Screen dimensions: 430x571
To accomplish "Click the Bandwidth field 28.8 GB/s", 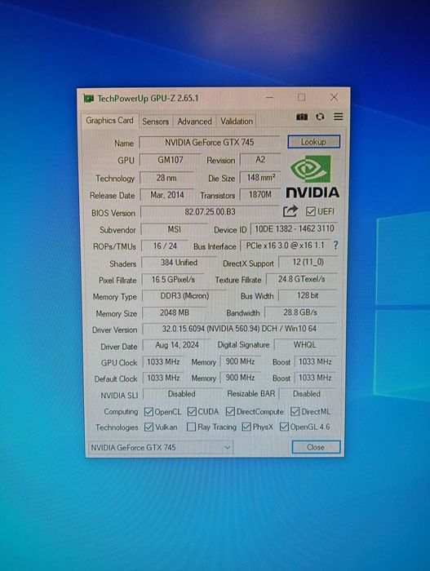I will (300, 312).
